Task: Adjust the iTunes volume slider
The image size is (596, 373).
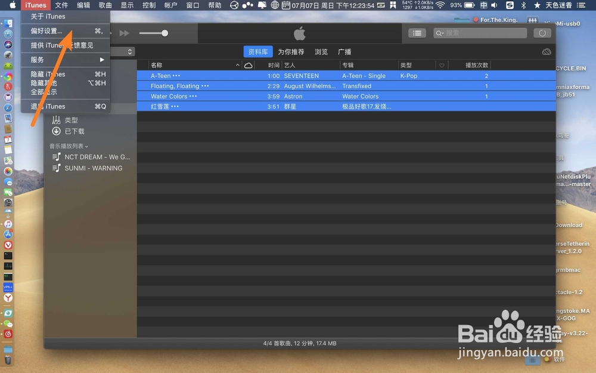Action: [x=154, y=33]
